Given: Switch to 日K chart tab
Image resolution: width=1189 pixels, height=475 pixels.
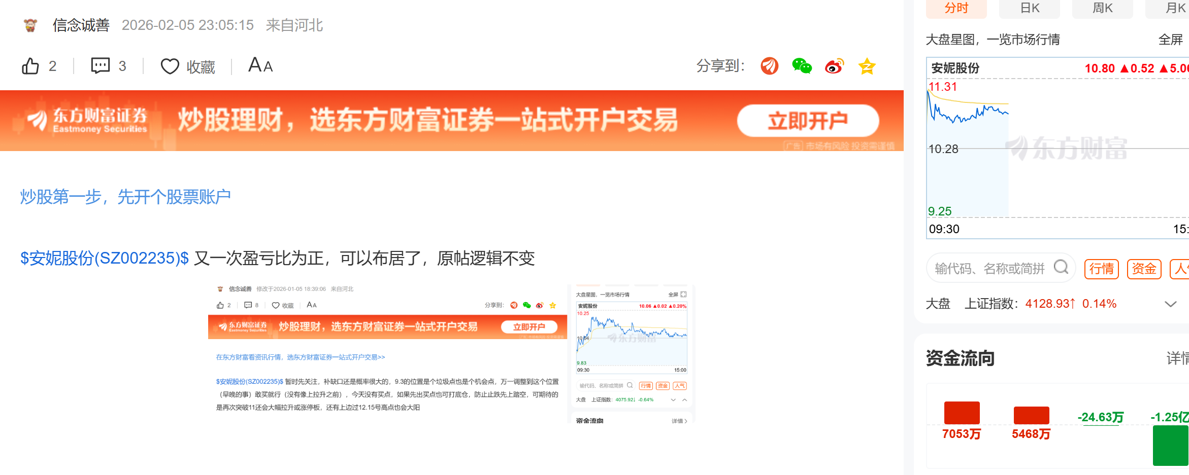Looking at the screenshot, I should click(1030, 8).
